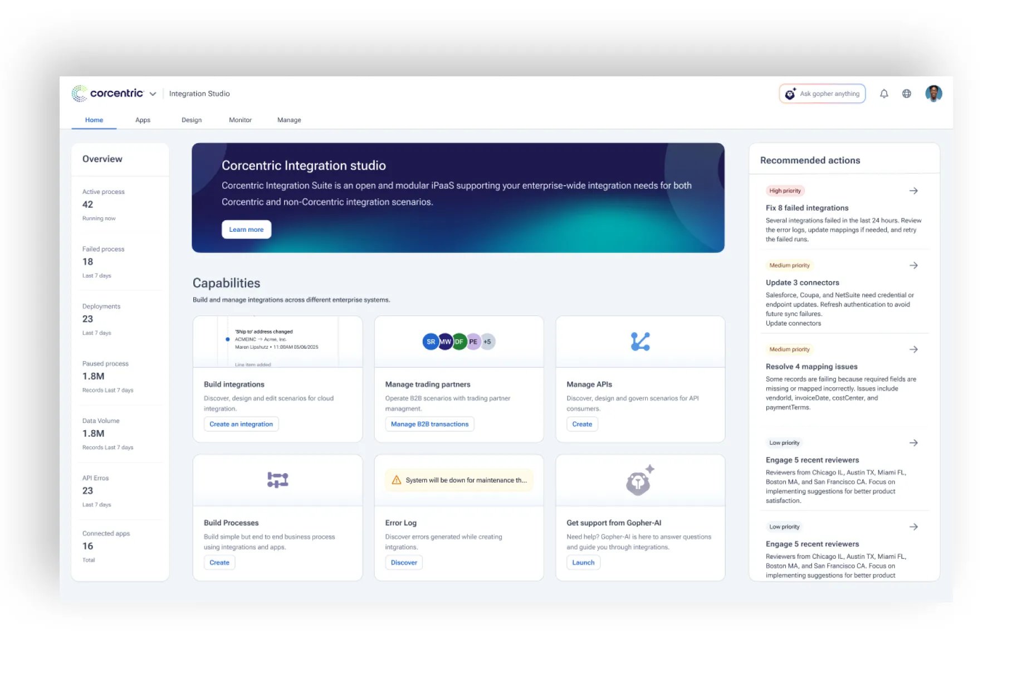Screen dimensions: 1012x696
Task: Go to the Monitor tab
Action: [240, 120]
